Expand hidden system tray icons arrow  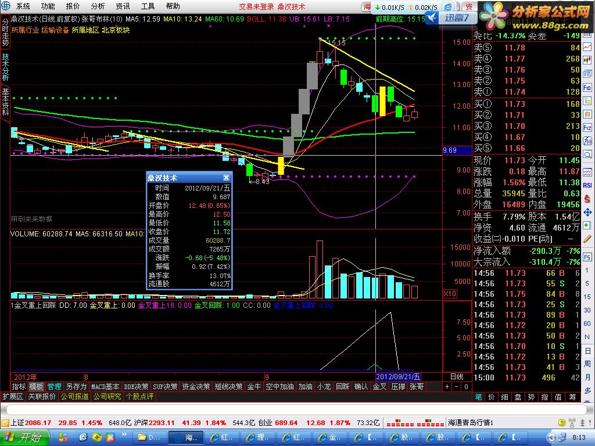[552, 438]
